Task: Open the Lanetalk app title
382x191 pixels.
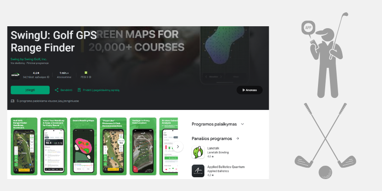Action: (x=213, y=148)
